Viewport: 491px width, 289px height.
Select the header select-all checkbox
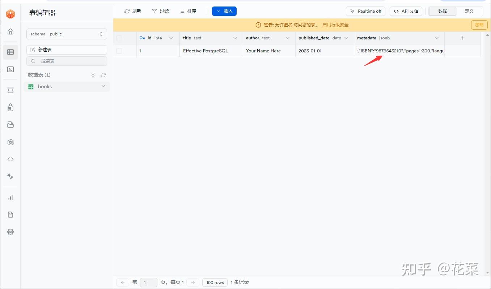point(119,38)
